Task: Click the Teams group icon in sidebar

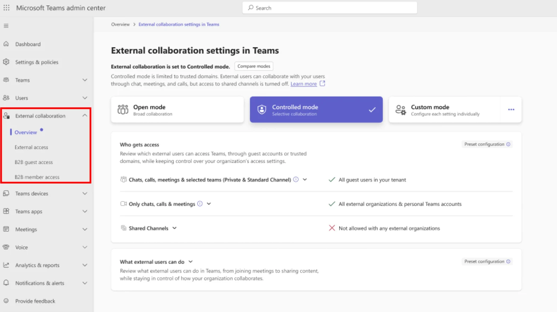Action: [x=6, y=80]
